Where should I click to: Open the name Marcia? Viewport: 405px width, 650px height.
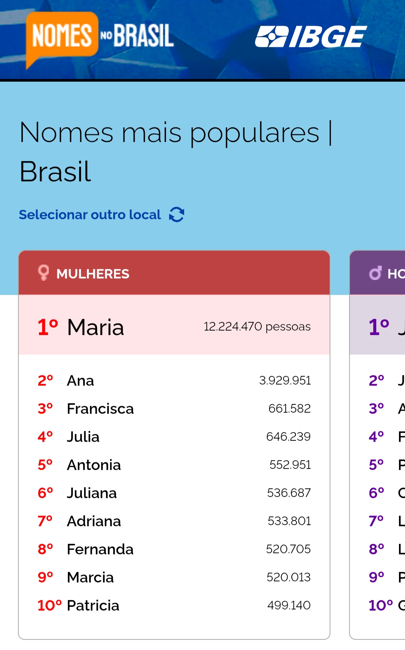point(90,578)
